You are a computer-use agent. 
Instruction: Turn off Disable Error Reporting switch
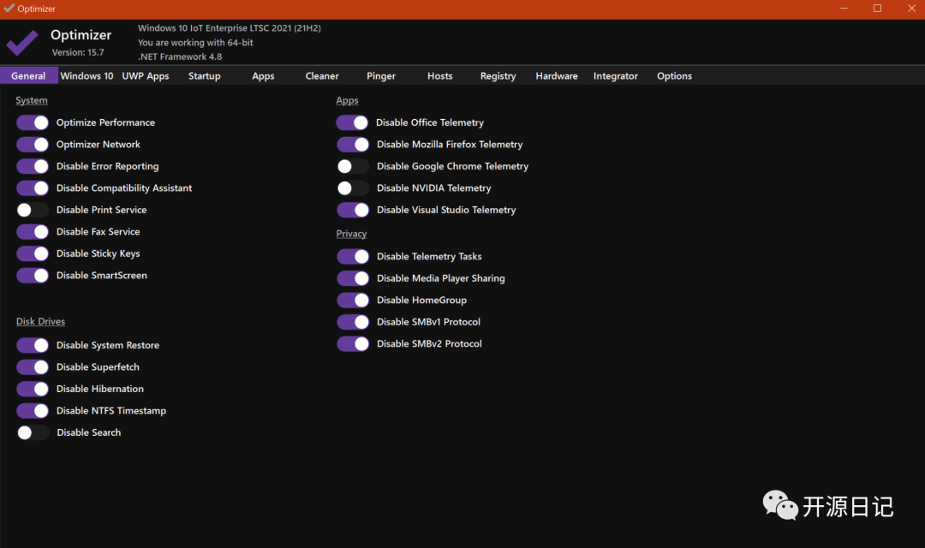point(33,166)
